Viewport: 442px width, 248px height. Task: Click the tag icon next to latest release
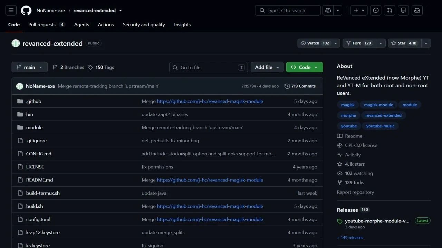click(340, 221)
